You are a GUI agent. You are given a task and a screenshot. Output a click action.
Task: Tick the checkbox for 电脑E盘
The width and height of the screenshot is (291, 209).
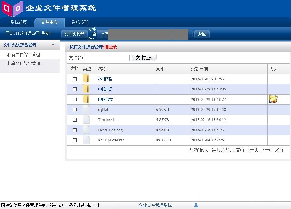point(75,89)
